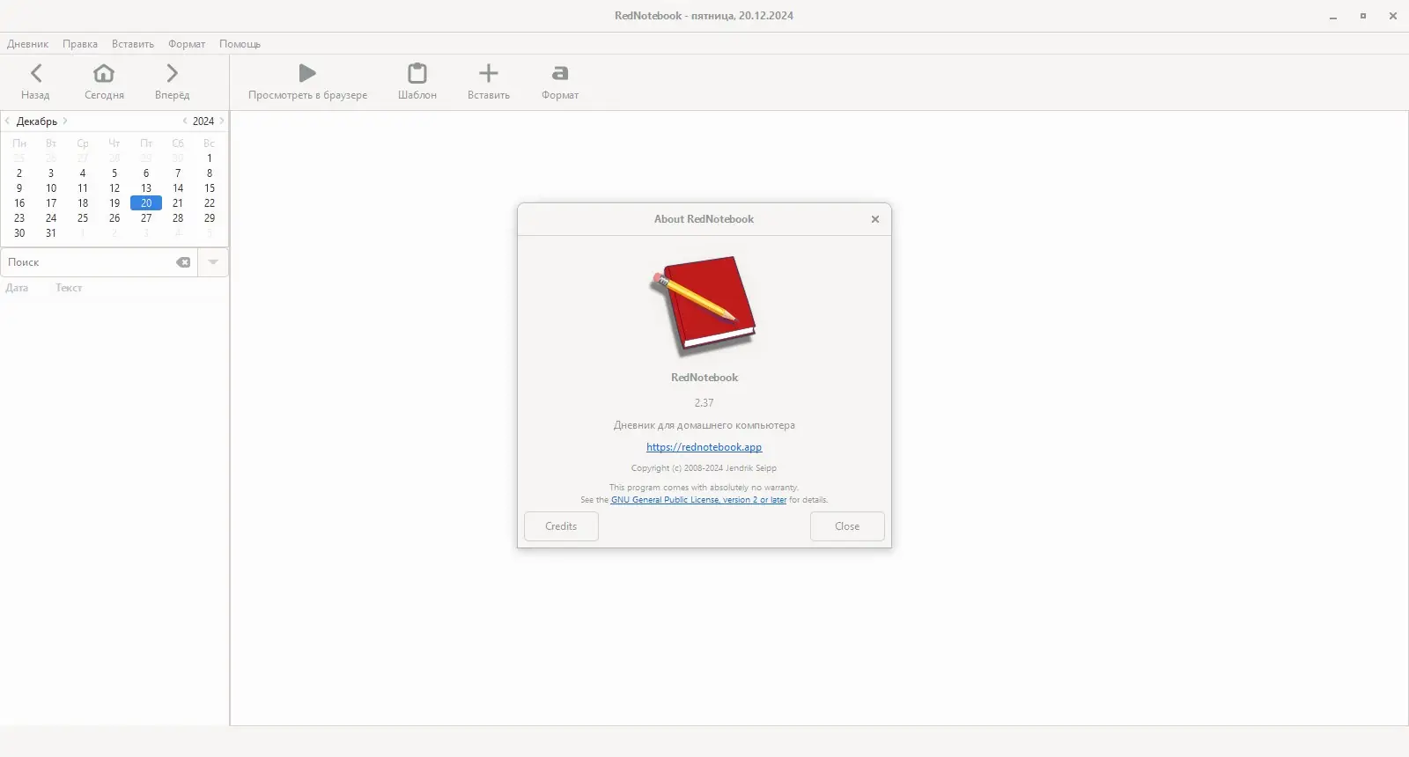Open the Шаблон template tool
Screen dimensions: 1409x757
coord(417,82)
